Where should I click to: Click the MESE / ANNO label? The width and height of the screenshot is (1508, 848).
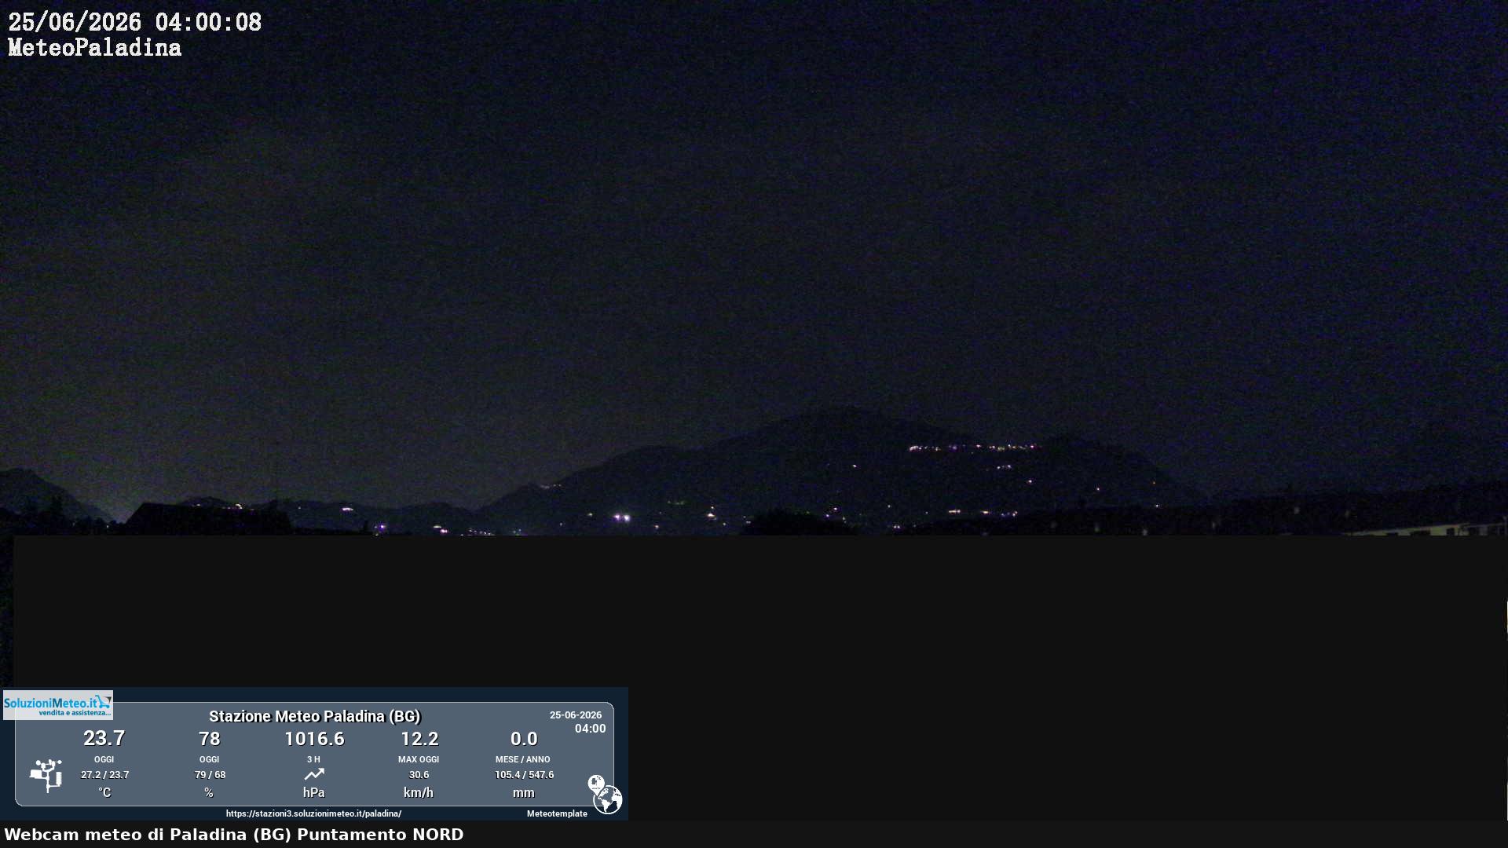tap(523, 759)
